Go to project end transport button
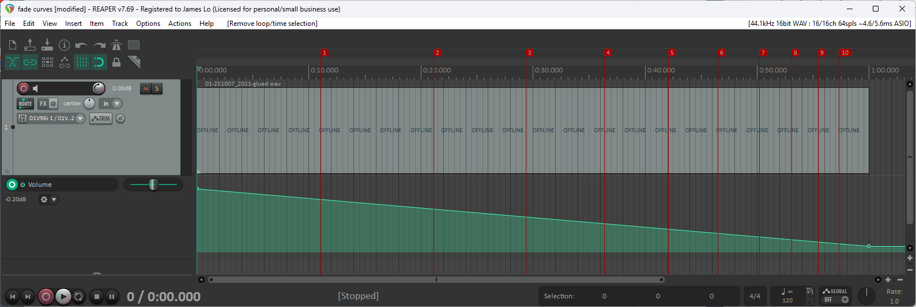 (27, 297)
